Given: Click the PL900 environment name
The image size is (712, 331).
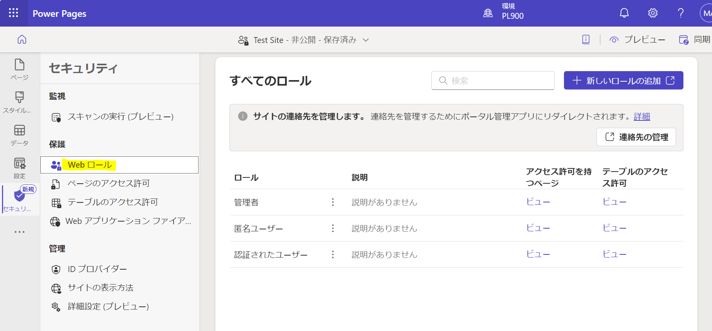Looking at the screenshot, I should coord(513,16).
